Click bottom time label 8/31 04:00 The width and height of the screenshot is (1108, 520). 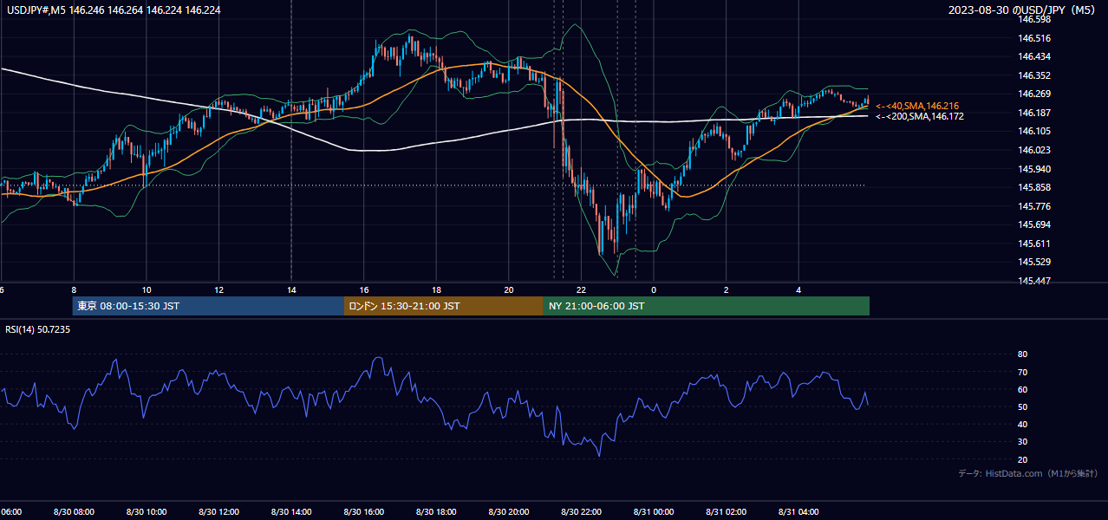click(798, 512)
